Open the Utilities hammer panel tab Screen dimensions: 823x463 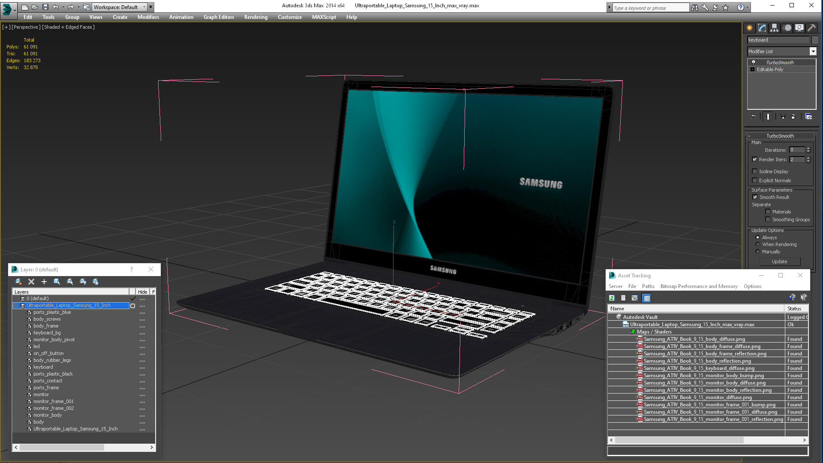coord(811,28)
